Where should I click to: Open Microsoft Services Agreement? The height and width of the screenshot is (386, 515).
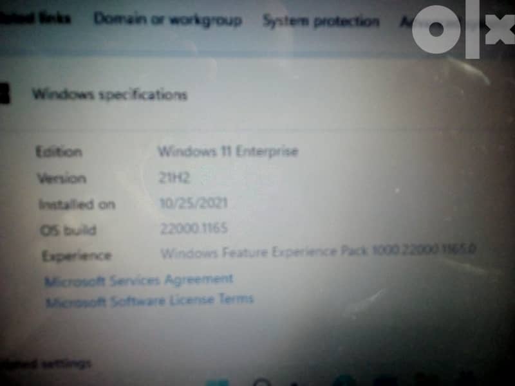click(139, 279)
